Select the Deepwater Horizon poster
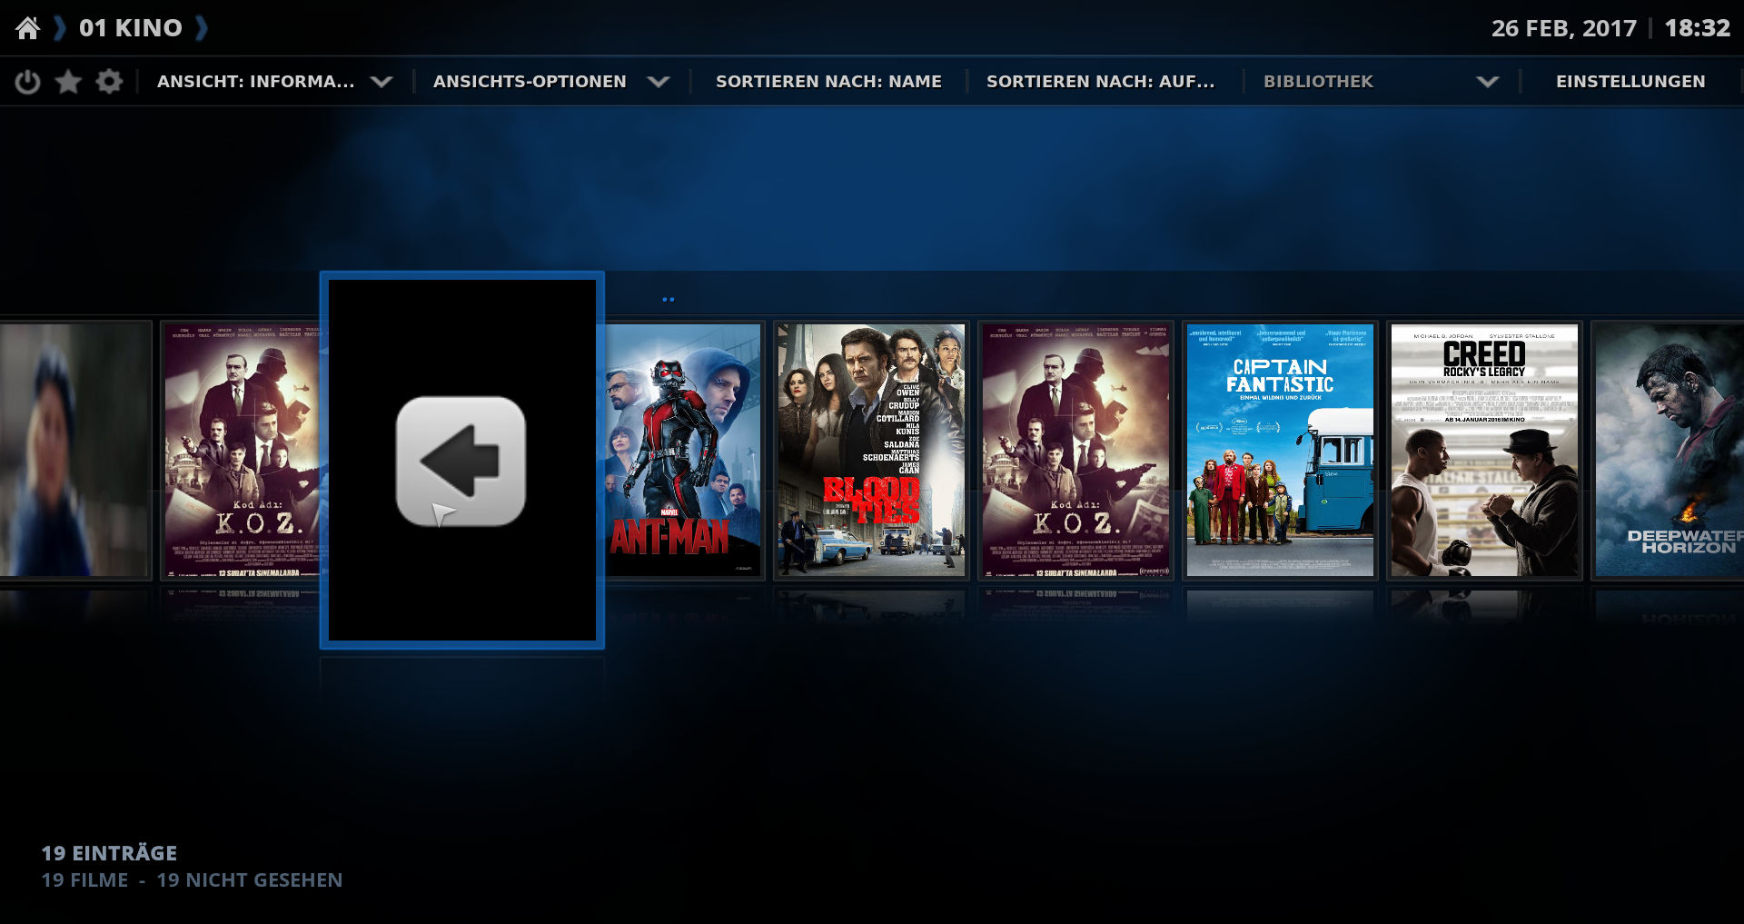The image size is (1744, 924). click(x=1670, y=450)
